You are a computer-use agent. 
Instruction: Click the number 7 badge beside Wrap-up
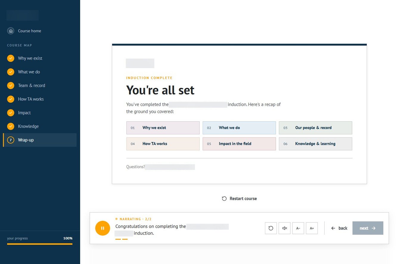pos(11,140)
